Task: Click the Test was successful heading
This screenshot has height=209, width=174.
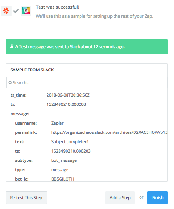Action: (58, 7)
